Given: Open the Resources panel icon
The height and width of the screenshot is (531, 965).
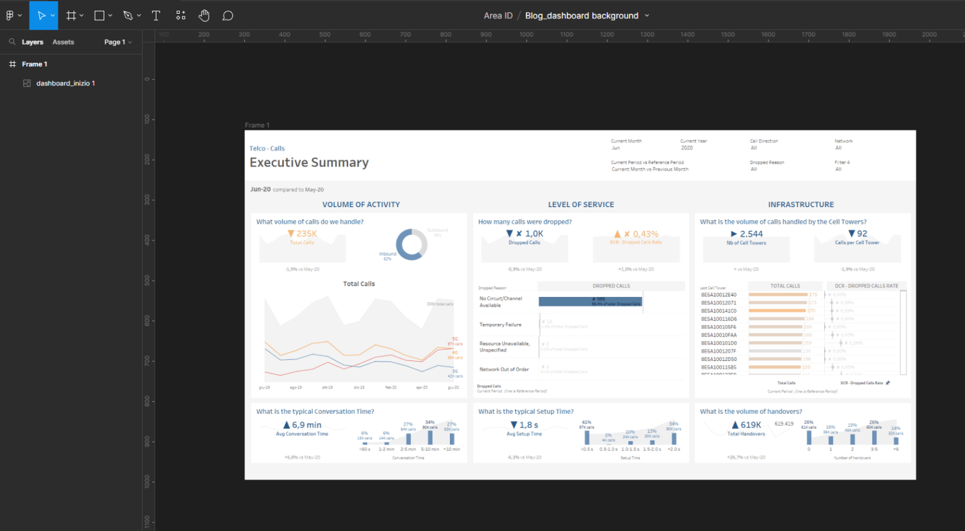Looking at the screenshot, I should tap(180, 15).
